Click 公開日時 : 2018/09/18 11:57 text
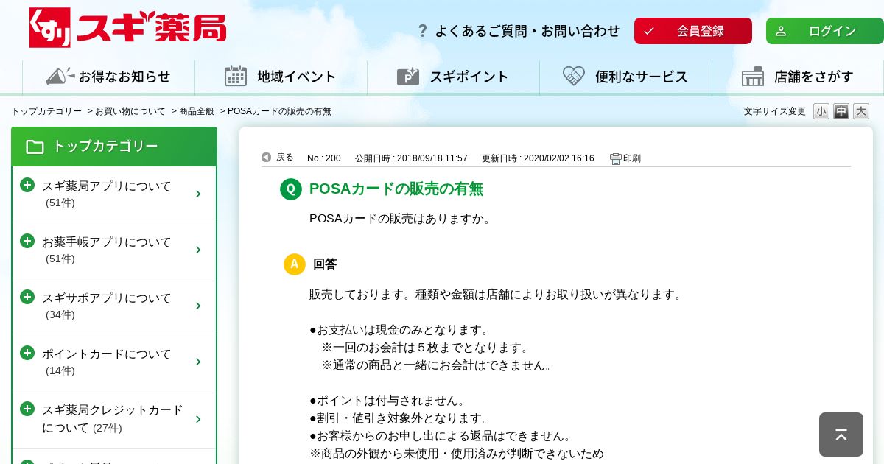This screenshot has width=884, height=464. click(411, 158)
